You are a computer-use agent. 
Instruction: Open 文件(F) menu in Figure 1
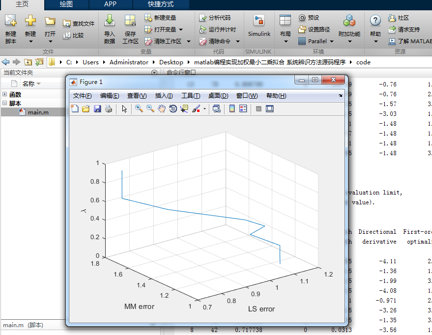(83, 96)
